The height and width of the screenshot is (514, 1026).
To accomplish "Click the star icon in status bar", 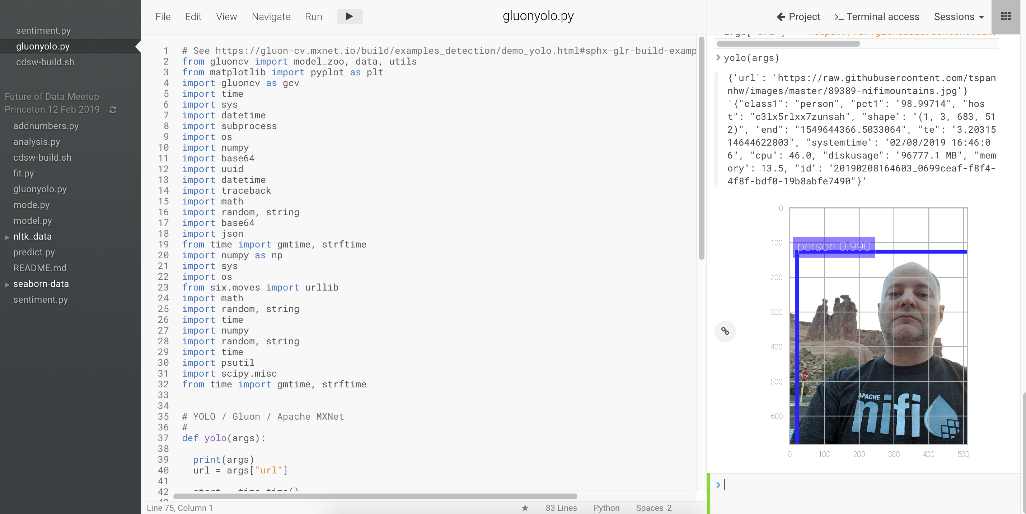I will [525, 508].
